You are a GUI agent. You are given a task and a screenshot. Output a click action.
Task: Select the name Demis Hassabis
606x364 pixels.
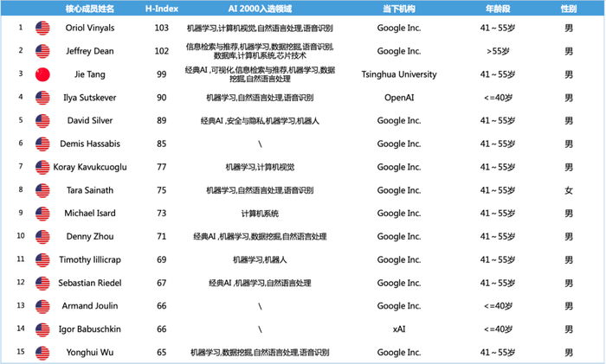coord(90,144)
